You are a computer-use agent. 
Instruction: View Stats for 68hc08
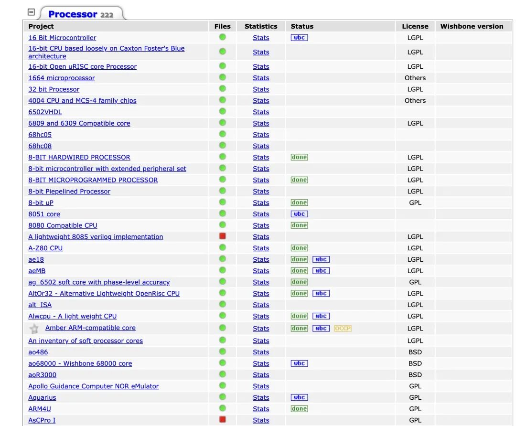[261, 146]
